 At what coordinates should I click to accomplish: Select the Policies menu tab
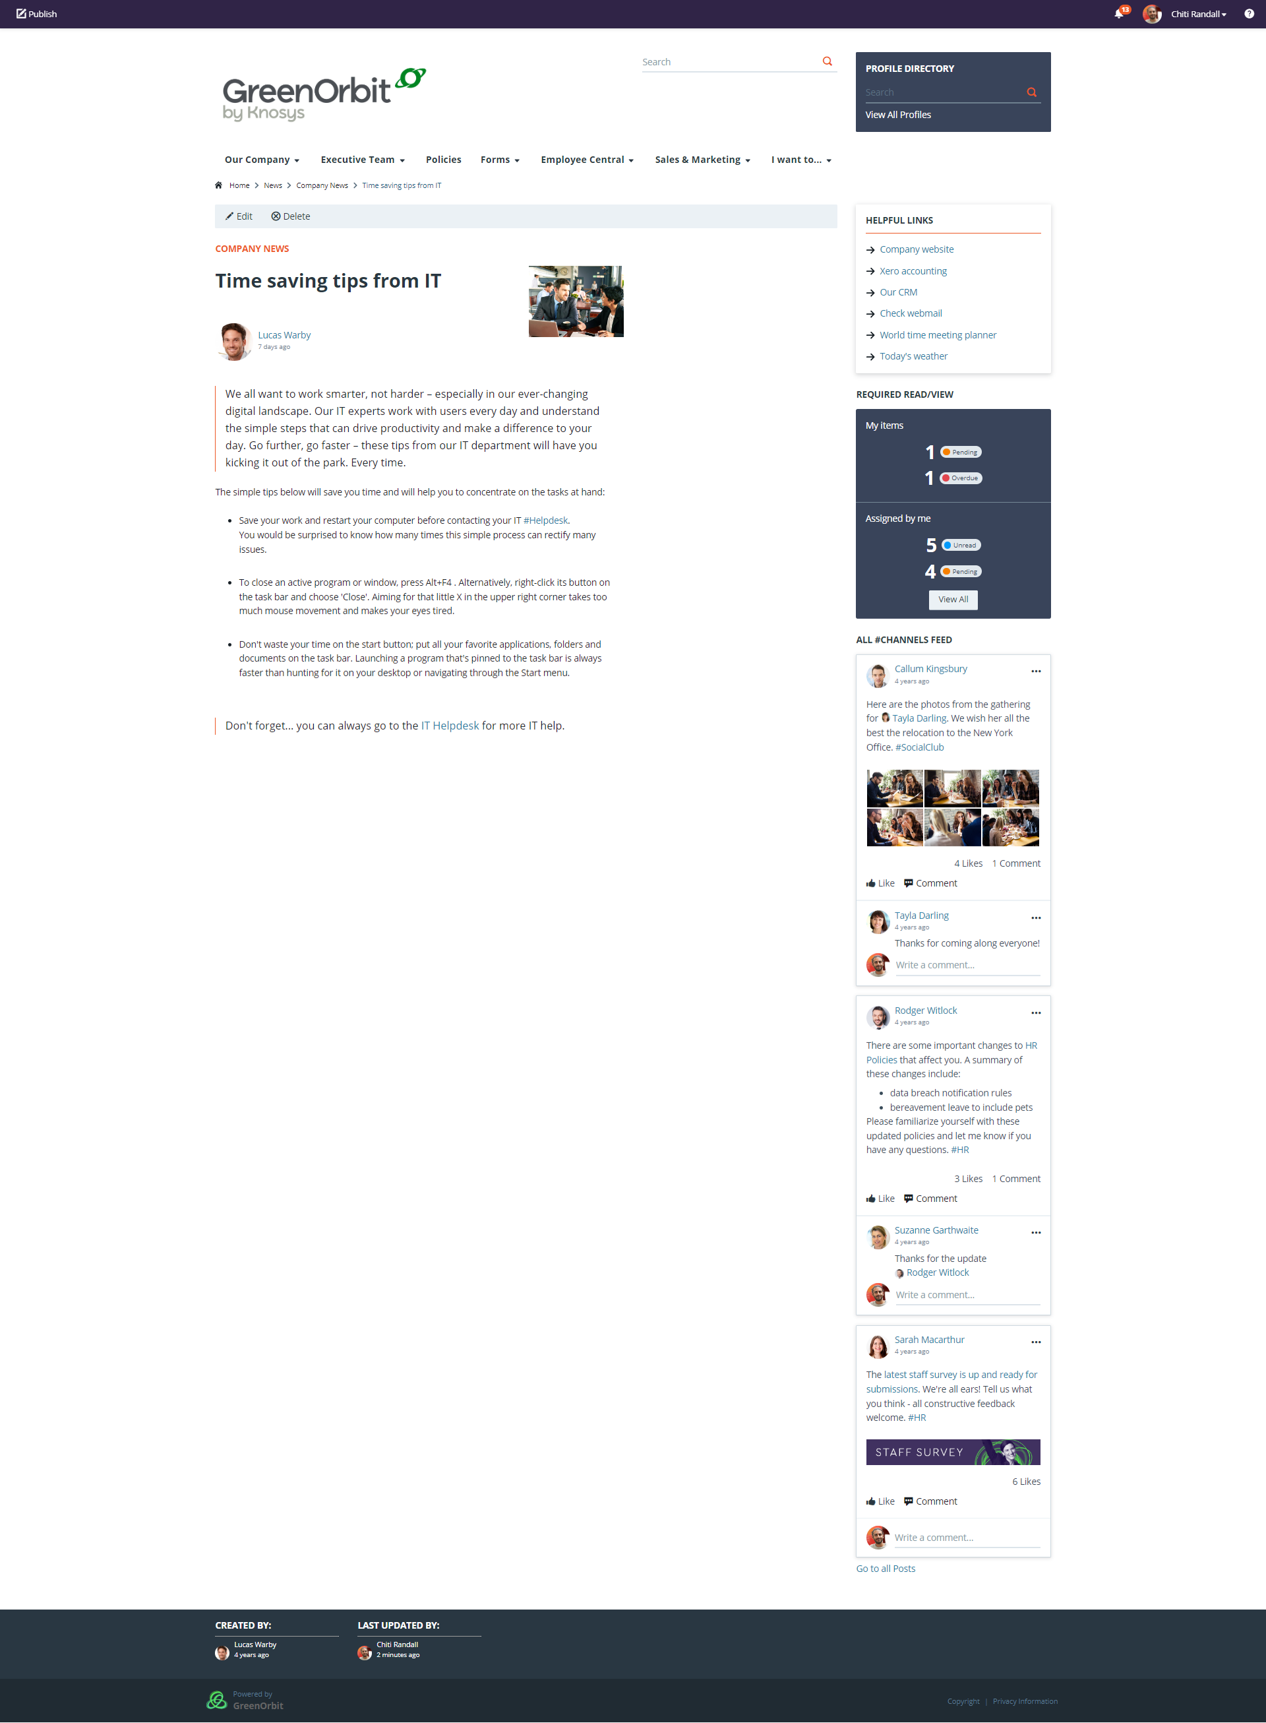pyautogui.click(x=441, y=159)
